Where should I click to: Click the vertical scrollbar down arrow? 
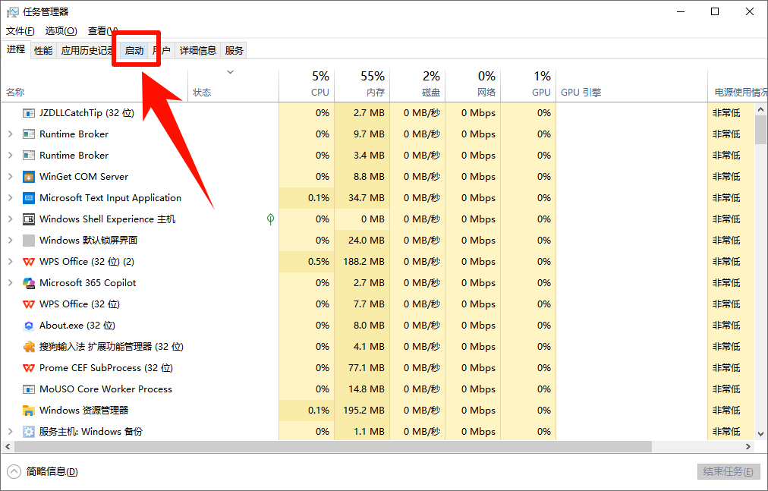click(760, 433)
